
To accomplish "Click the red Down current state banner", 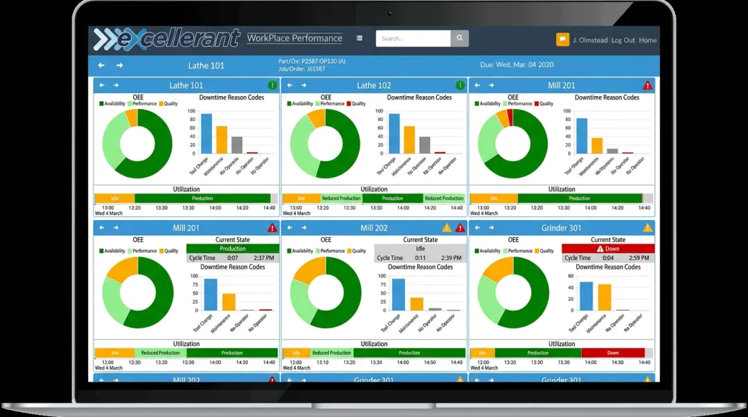I will tap(608, 249).
